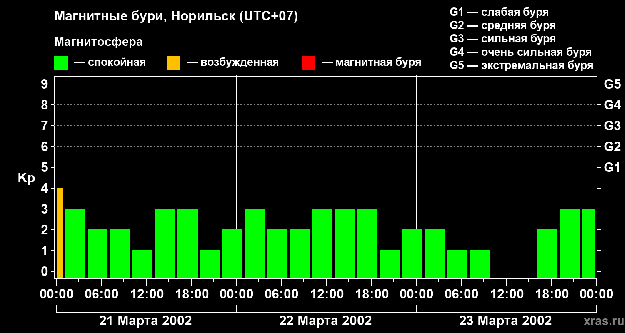Click the 'G5 — экстремальная буря' legend line
625x333 pixels.
[x=522, y=65]
